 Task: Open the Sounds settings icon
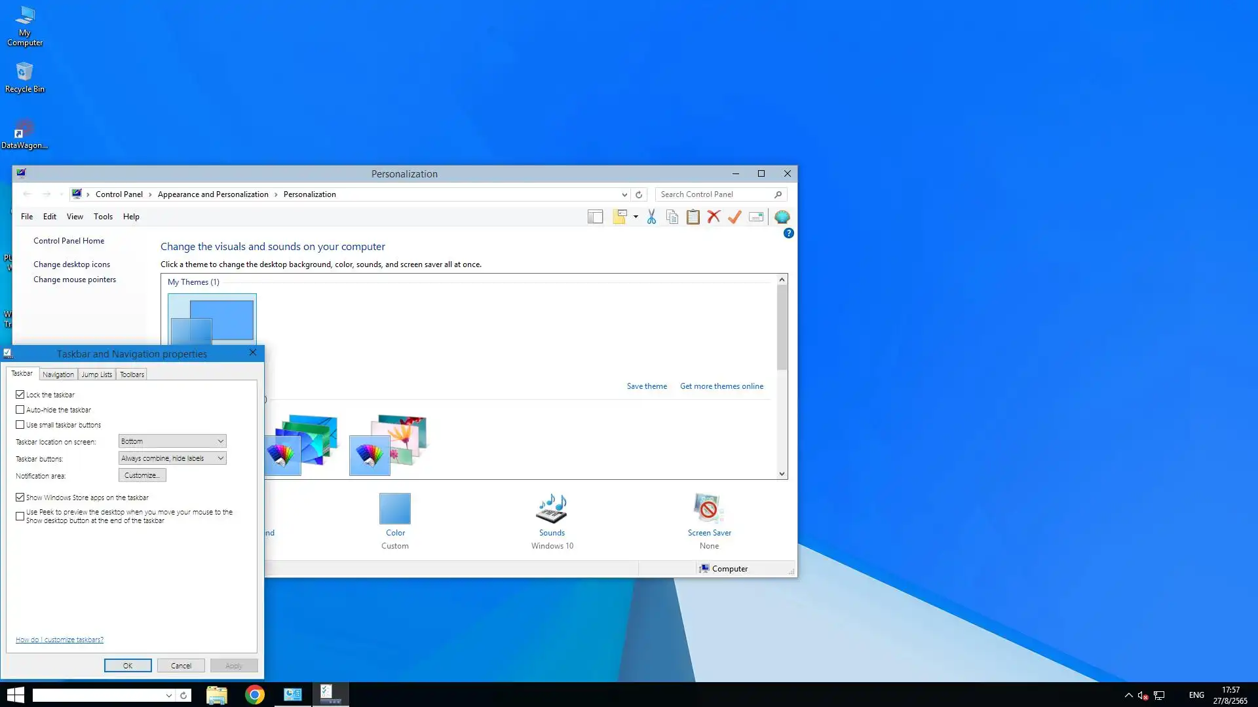pyautogui.click(x=552, y=509)
